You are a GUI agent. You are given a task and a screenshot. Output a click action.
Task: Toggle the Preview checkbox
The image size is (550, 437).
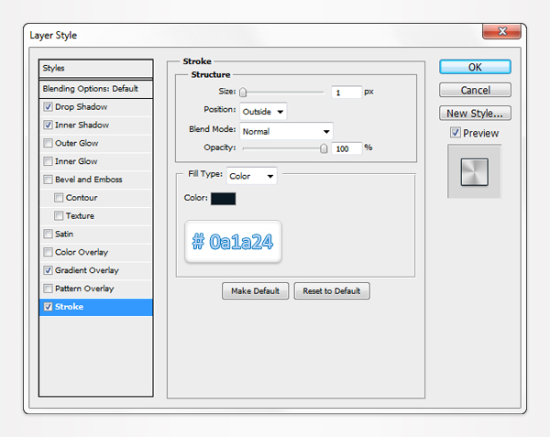point(456,133)
